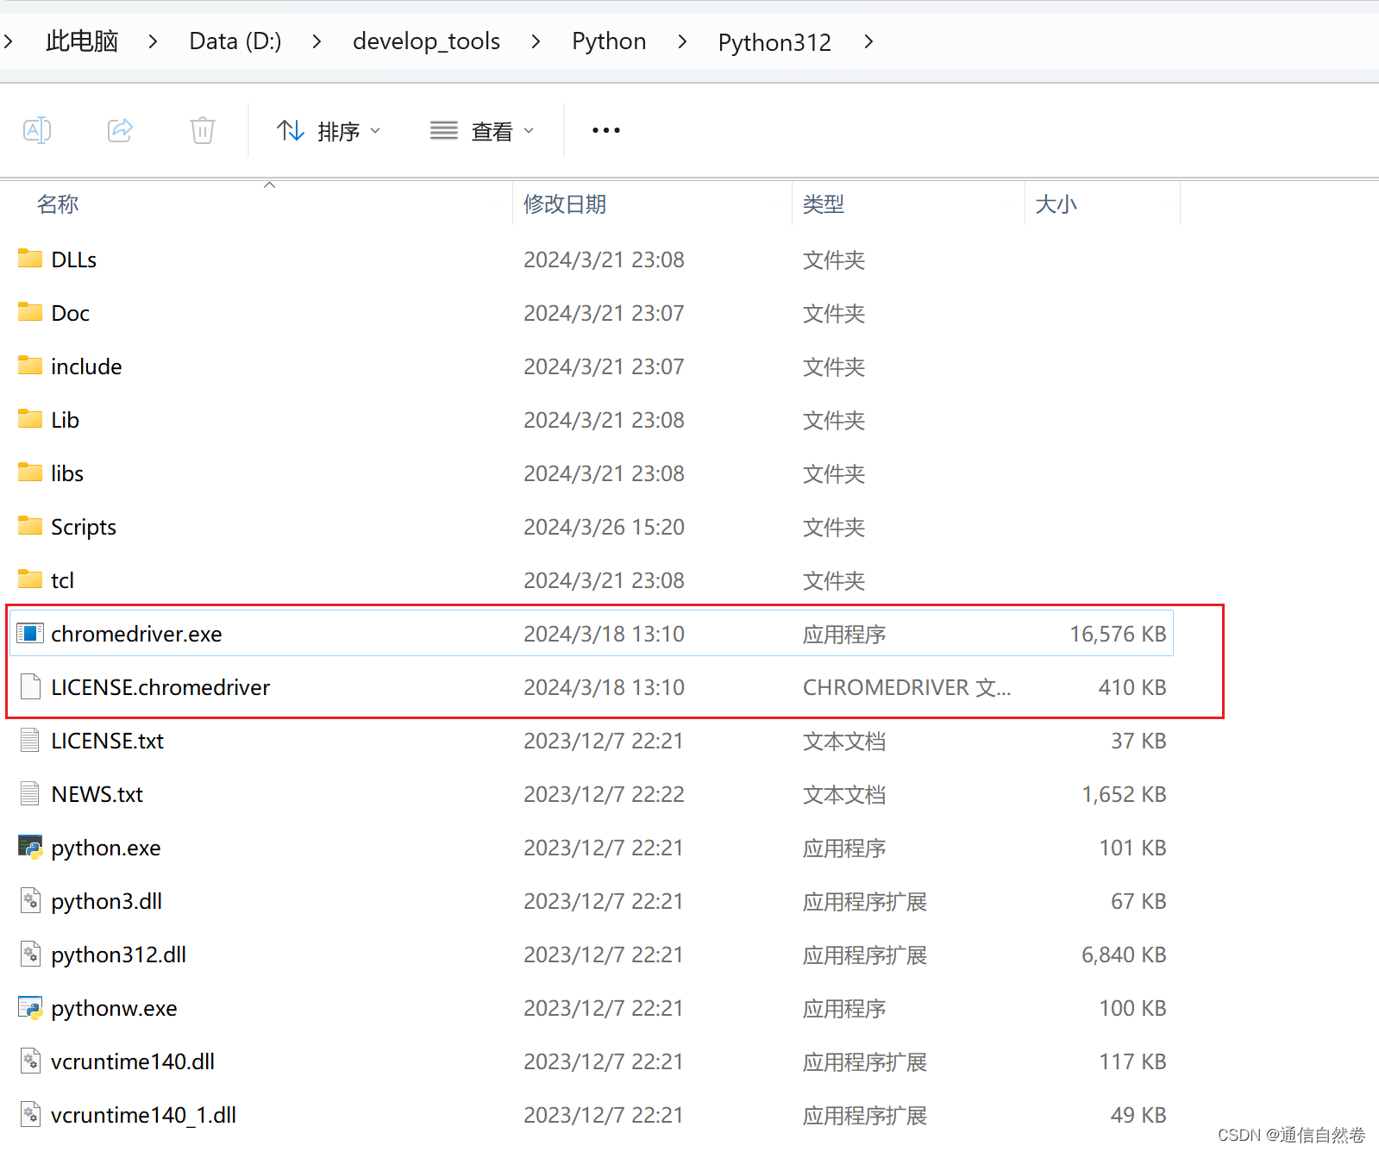Click the pythonw.exe application icon

click(30, 1008)
